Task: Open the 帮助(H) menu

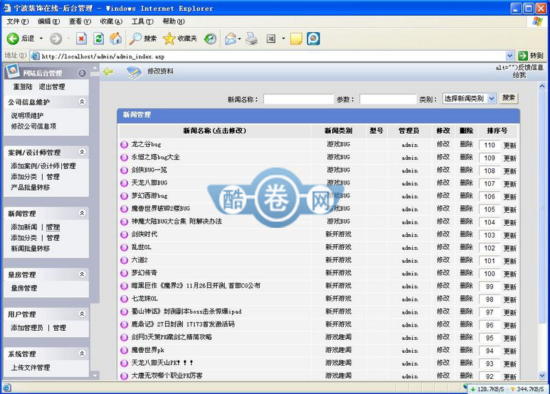Action: pos(174,21)
